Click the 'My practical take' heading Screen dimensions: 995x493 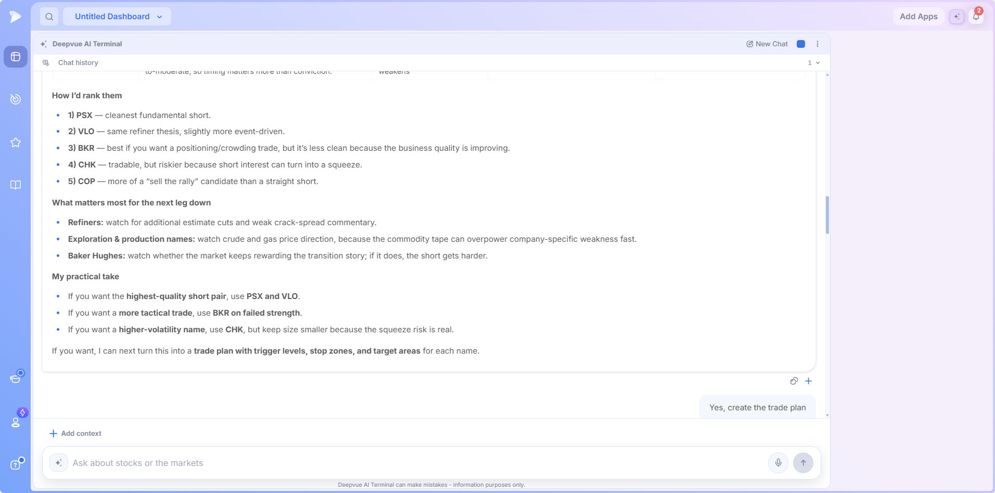85,277
